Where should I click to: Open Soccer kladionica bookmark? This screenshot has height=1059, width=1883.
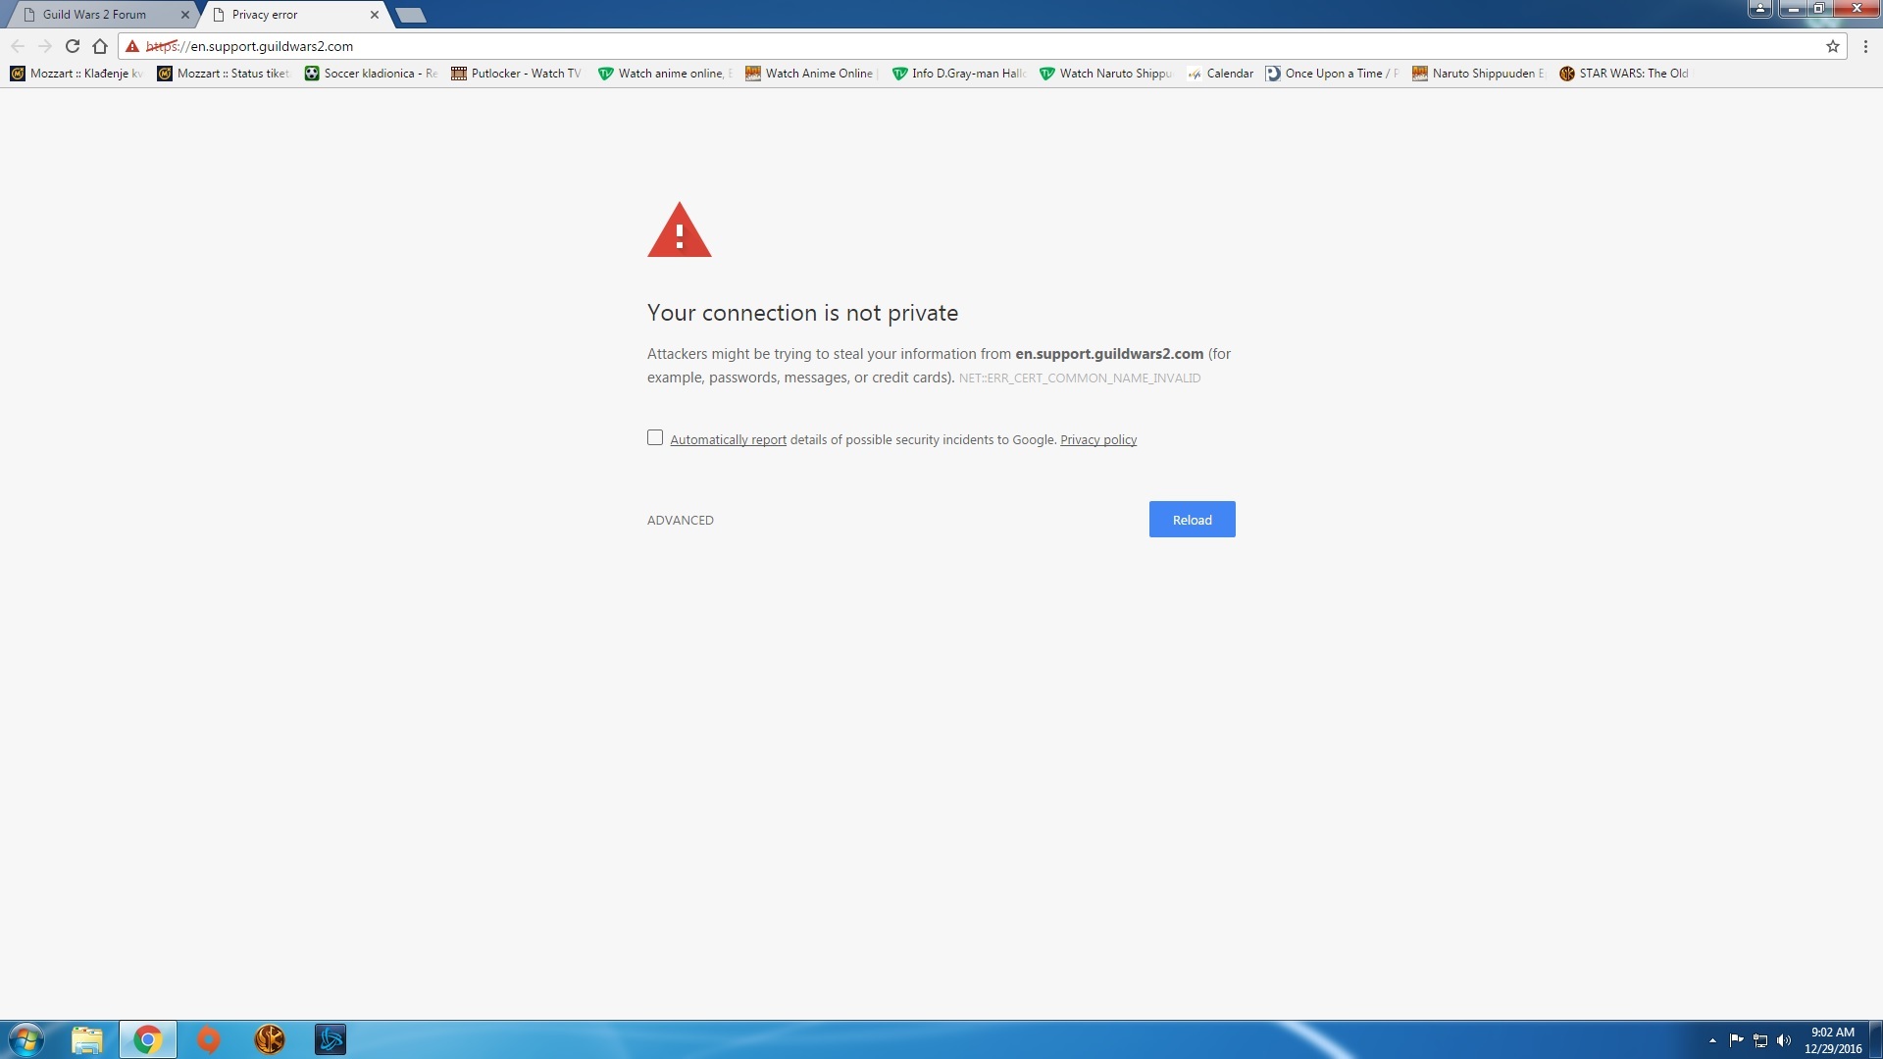(x=372, y=74)
